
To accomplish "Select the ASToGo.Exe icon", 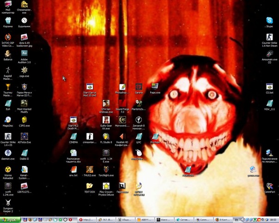I will point(24,138).
